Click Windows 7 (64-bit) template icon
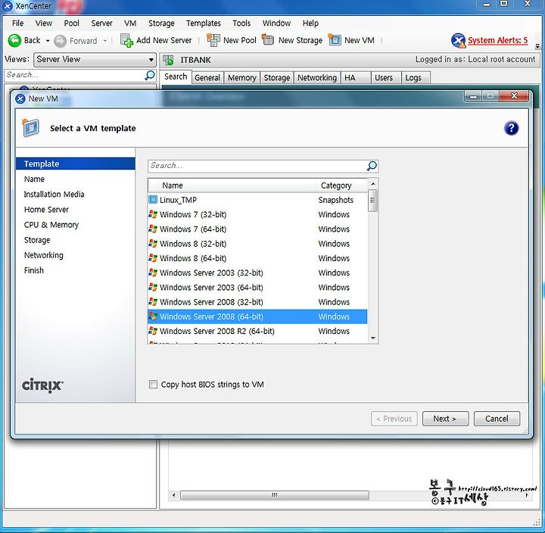This screenshot has height=533, width=545. (153, 229)
